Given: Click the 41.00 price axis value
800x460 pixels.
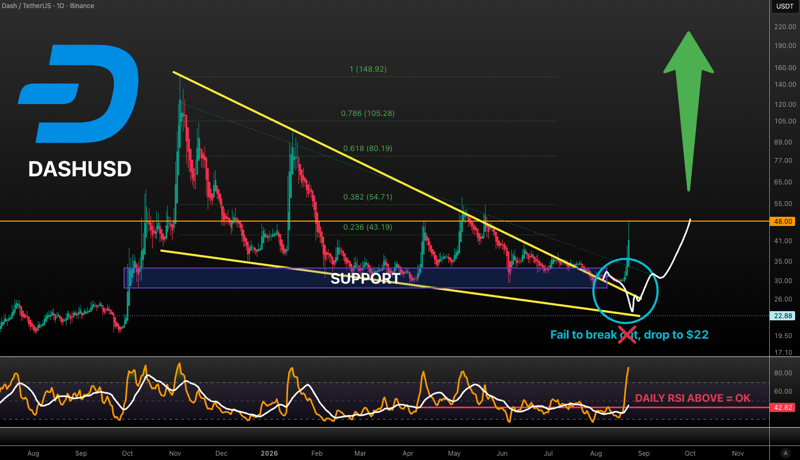Looking at the screenshot, I should [x=783, y=241].
